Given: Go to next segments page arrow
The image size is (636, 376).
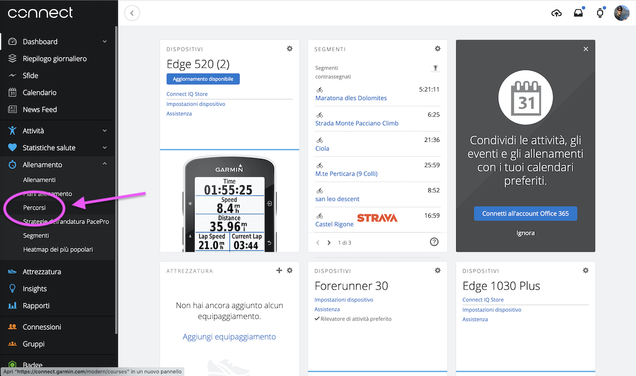Looking at the screenshot, I should pyautogui.click(x=329, y=243).
